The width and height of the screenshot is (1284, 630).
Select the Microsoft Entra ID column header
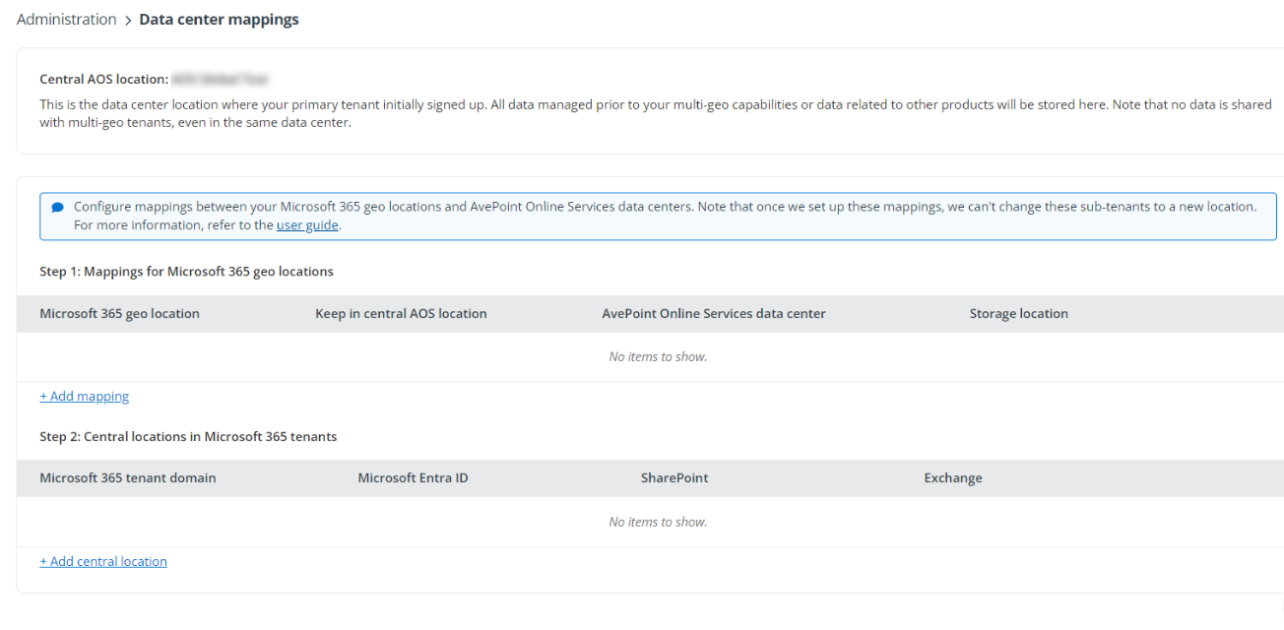(414, 477)
